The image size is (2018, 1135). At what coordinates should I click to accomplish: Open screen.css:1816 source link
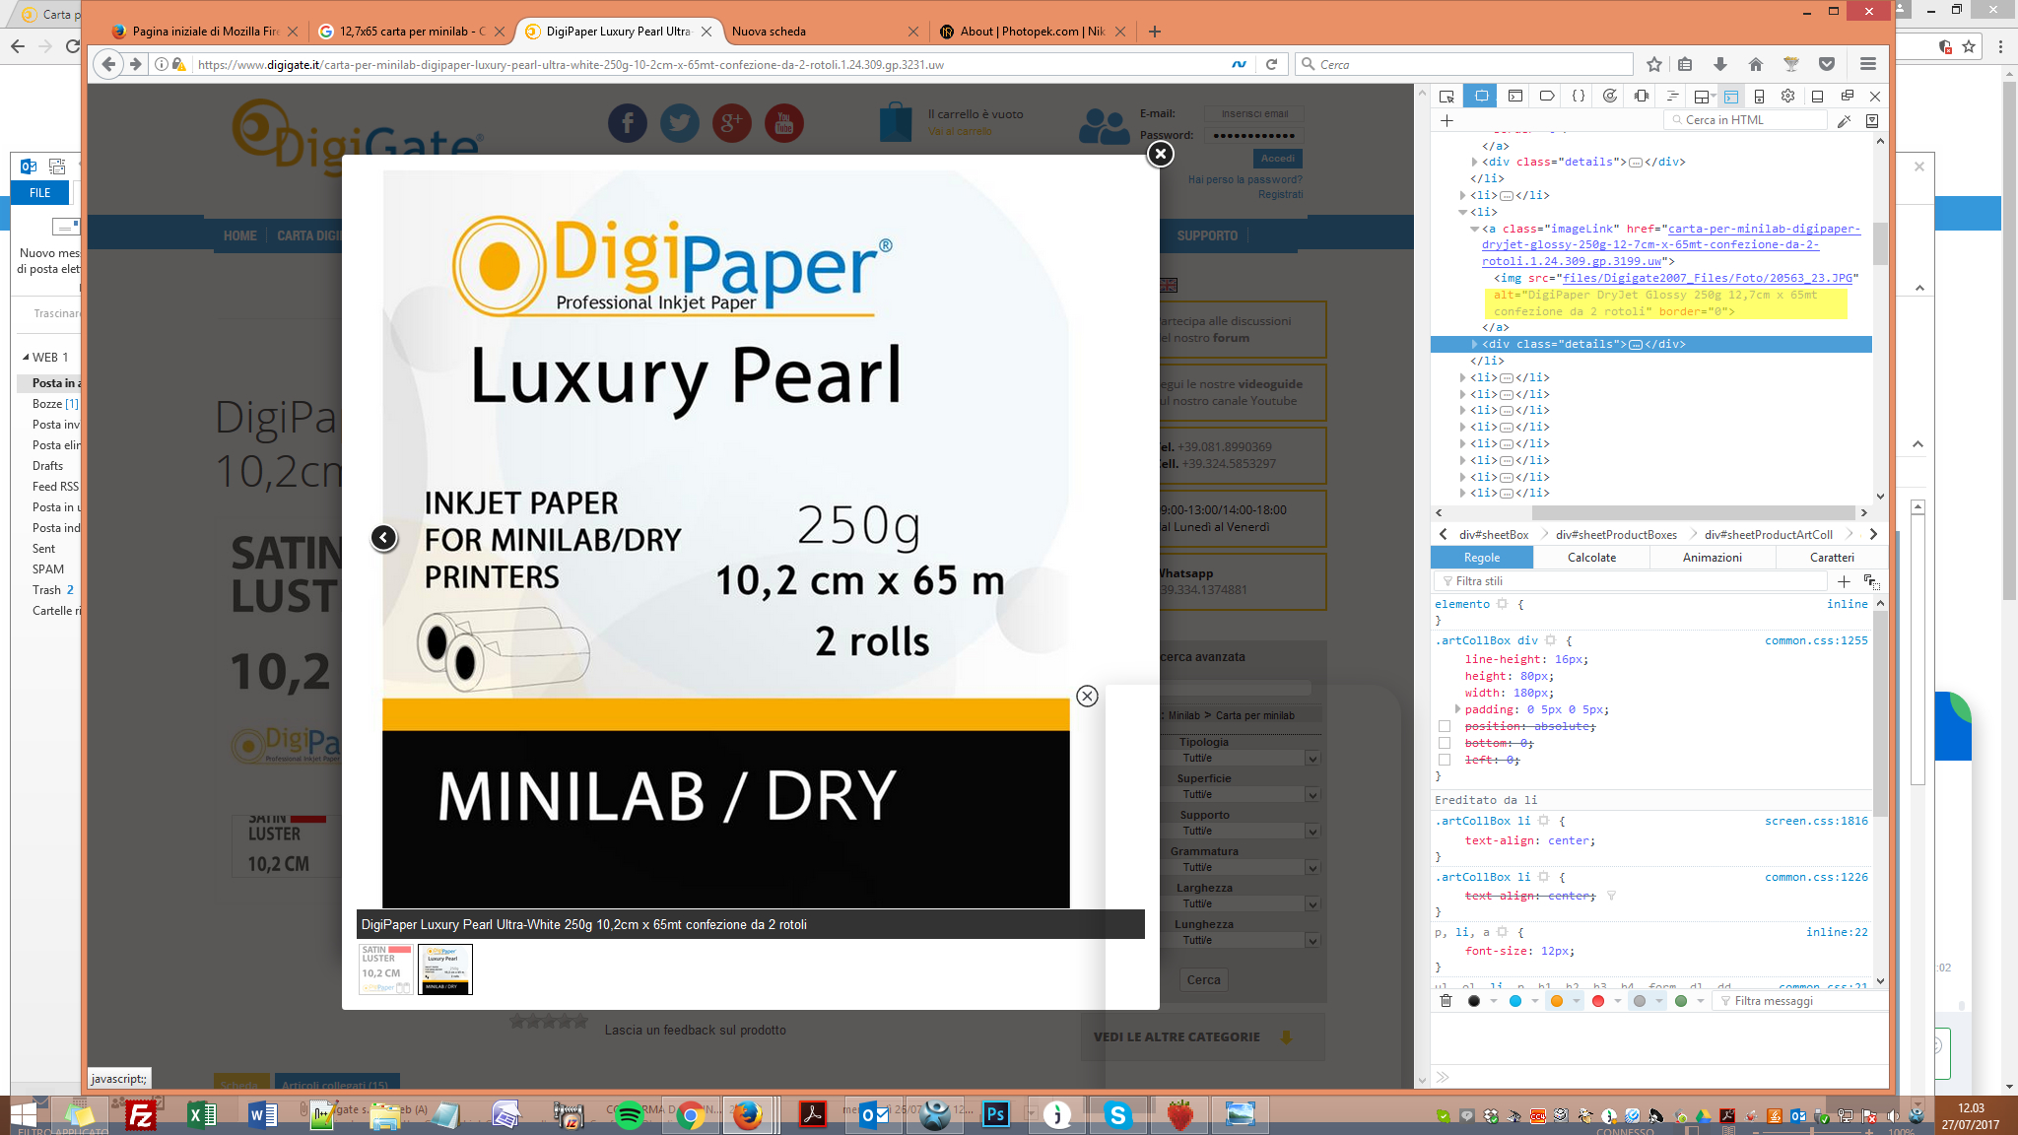pos(1816,821)
